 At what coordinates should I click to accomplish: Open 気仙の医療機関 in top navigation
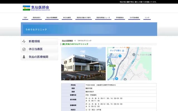[x=52, y=18]
